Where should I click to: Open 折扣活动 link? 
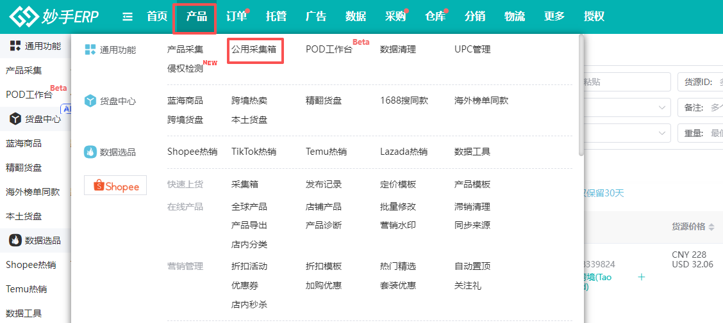[x=249, y=267]
